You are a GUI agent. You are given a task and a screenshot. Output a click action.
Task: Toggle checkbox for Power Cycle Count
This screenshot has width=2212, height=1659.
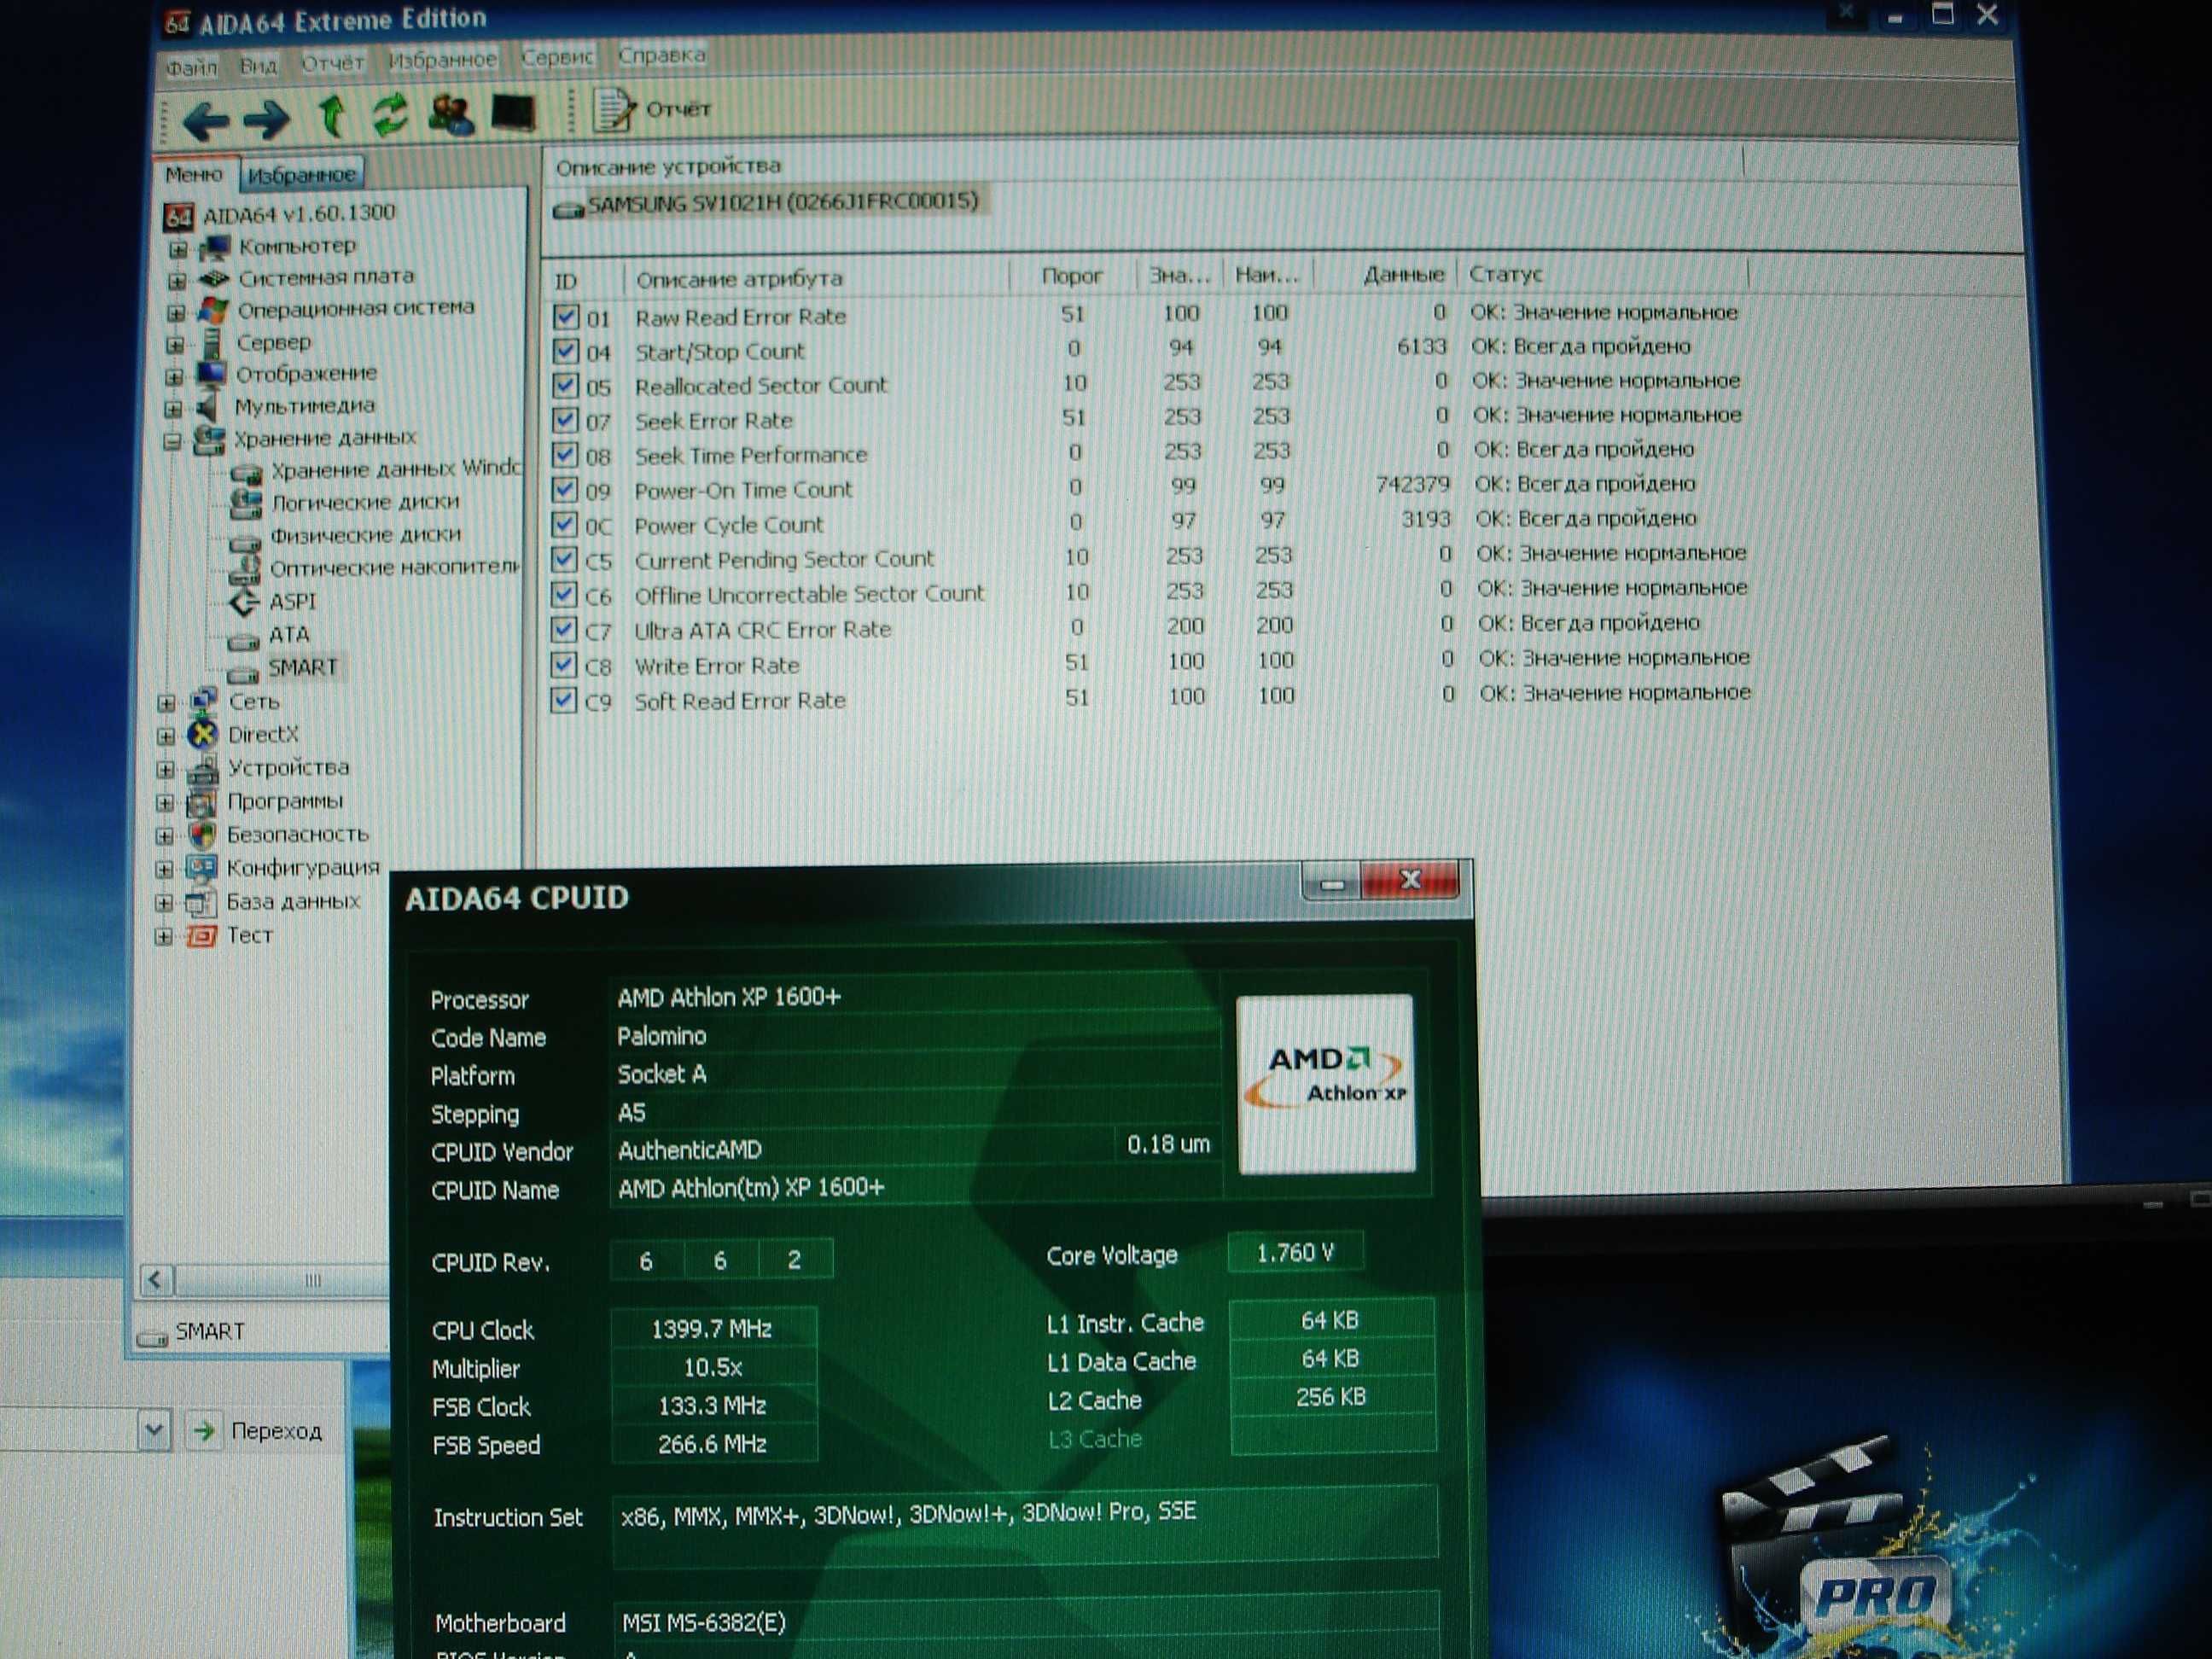[x=565, y=525]
